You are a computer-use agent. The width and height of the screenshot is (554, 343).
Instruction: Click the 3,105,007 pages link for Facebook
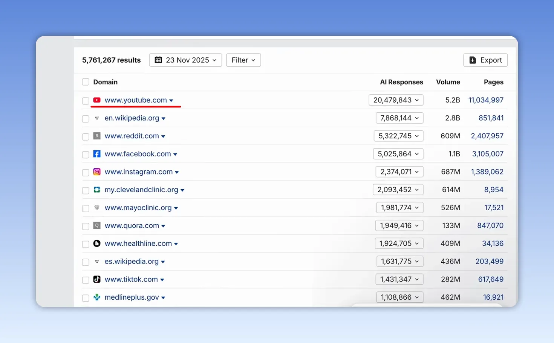click(488, 154)
